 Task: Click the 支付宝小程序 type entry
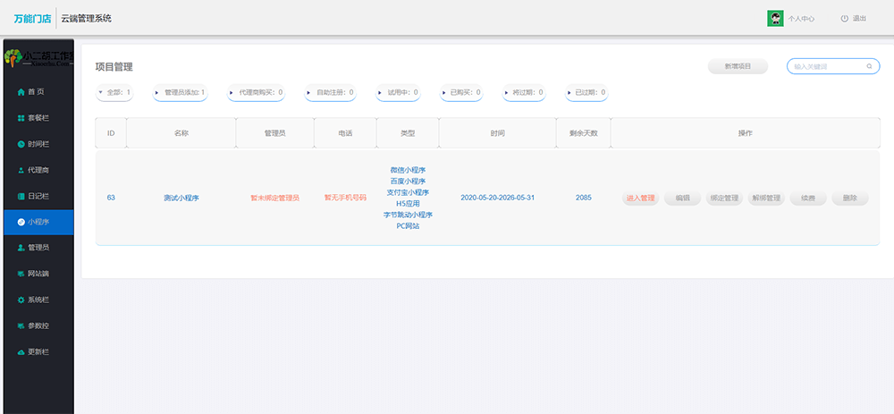click(x=409, y=192)
